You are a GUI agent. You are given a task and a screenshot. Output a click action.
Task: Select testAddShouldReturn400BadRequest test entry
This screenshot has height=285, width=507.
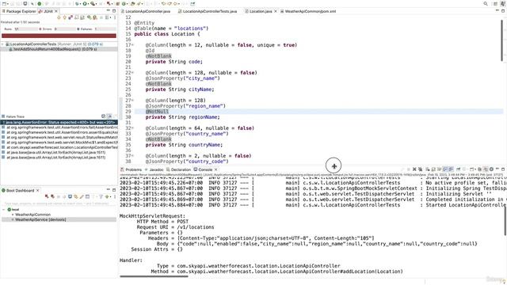(58, 49)
